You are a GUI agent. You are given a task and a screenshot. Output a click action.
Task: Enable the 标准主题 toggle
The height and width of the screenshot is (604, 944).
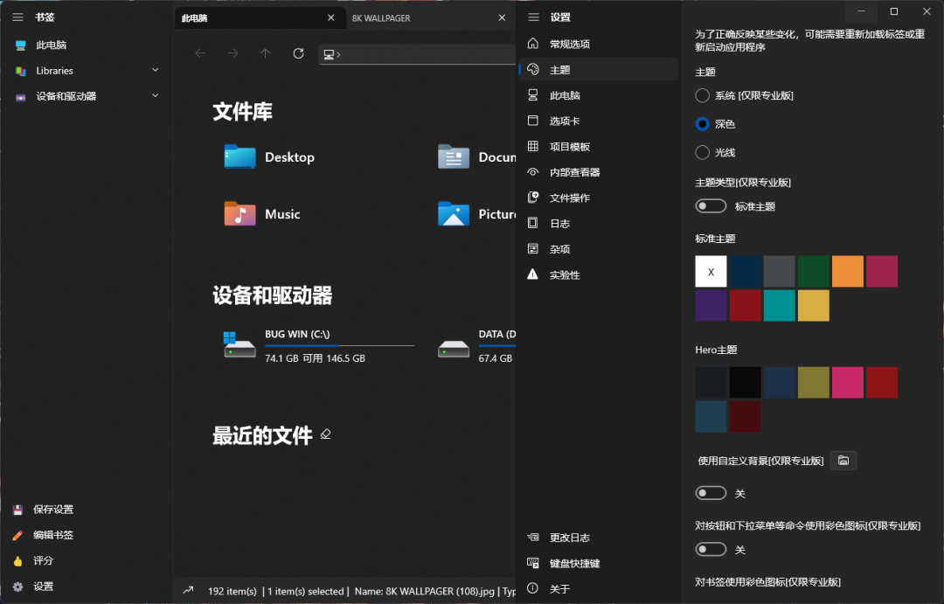click(x=711, y=205)
